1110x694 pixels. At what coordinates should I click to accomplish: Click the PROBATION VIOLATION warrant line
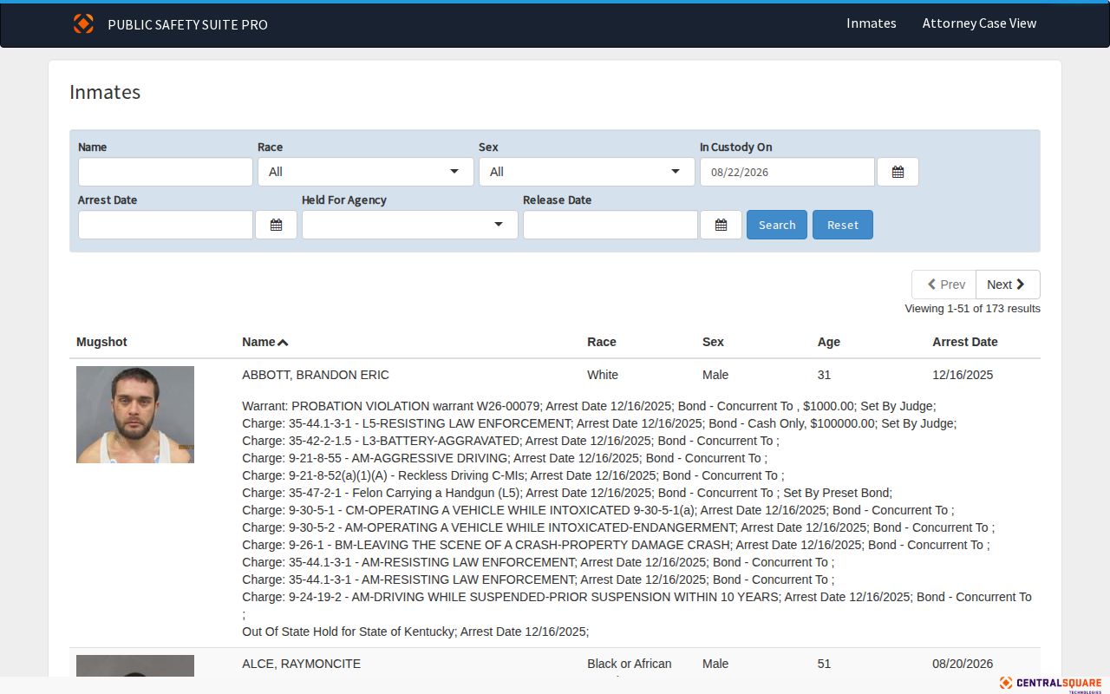pyautogui.click(x=589, y=406)
